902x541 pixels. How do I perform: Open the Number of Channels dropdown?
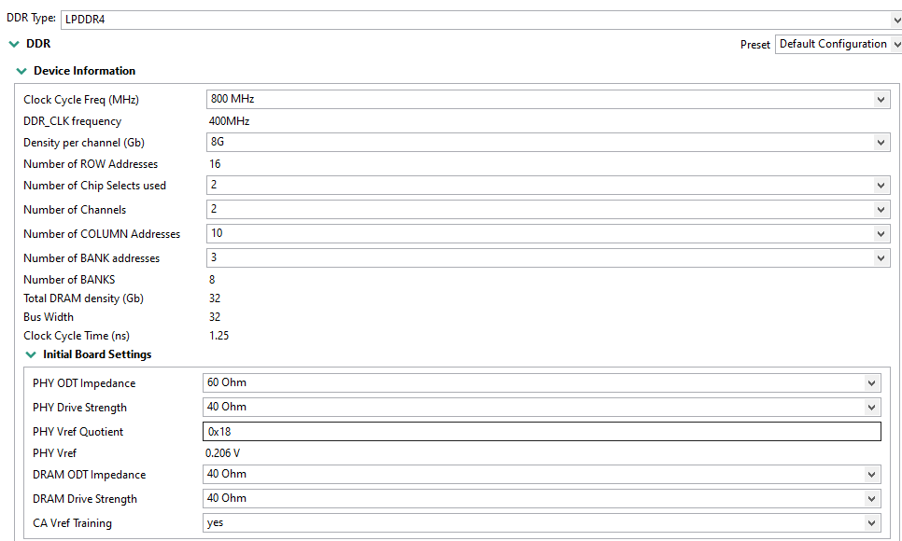pos(547,210)
